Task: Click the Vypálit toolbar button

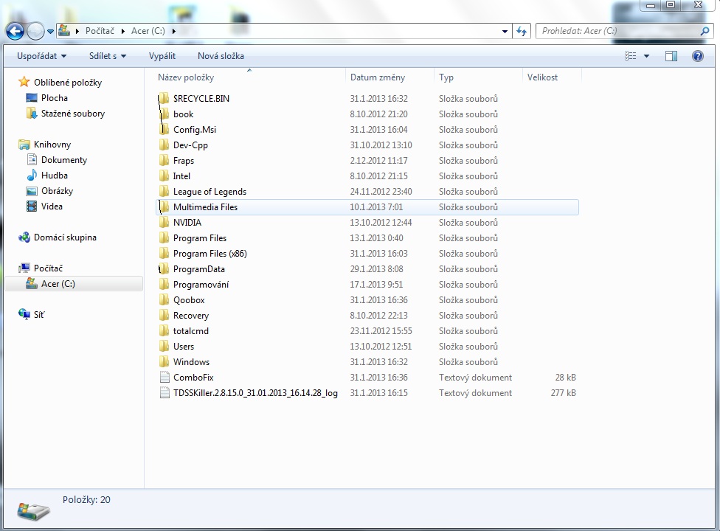Action: (162, 56)
